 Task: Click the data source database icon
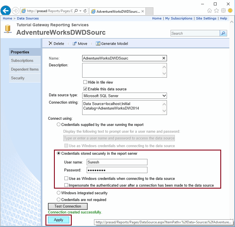click(x=8, y=29)
